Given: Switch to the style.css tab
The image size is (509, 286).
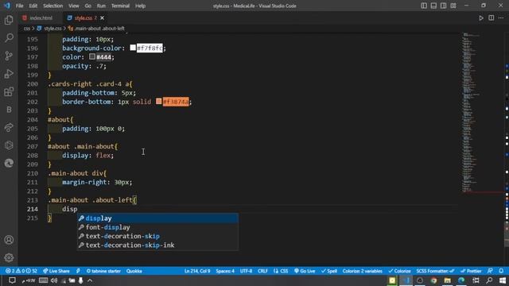Looking at the screenshot, I should tap(83, 18).
